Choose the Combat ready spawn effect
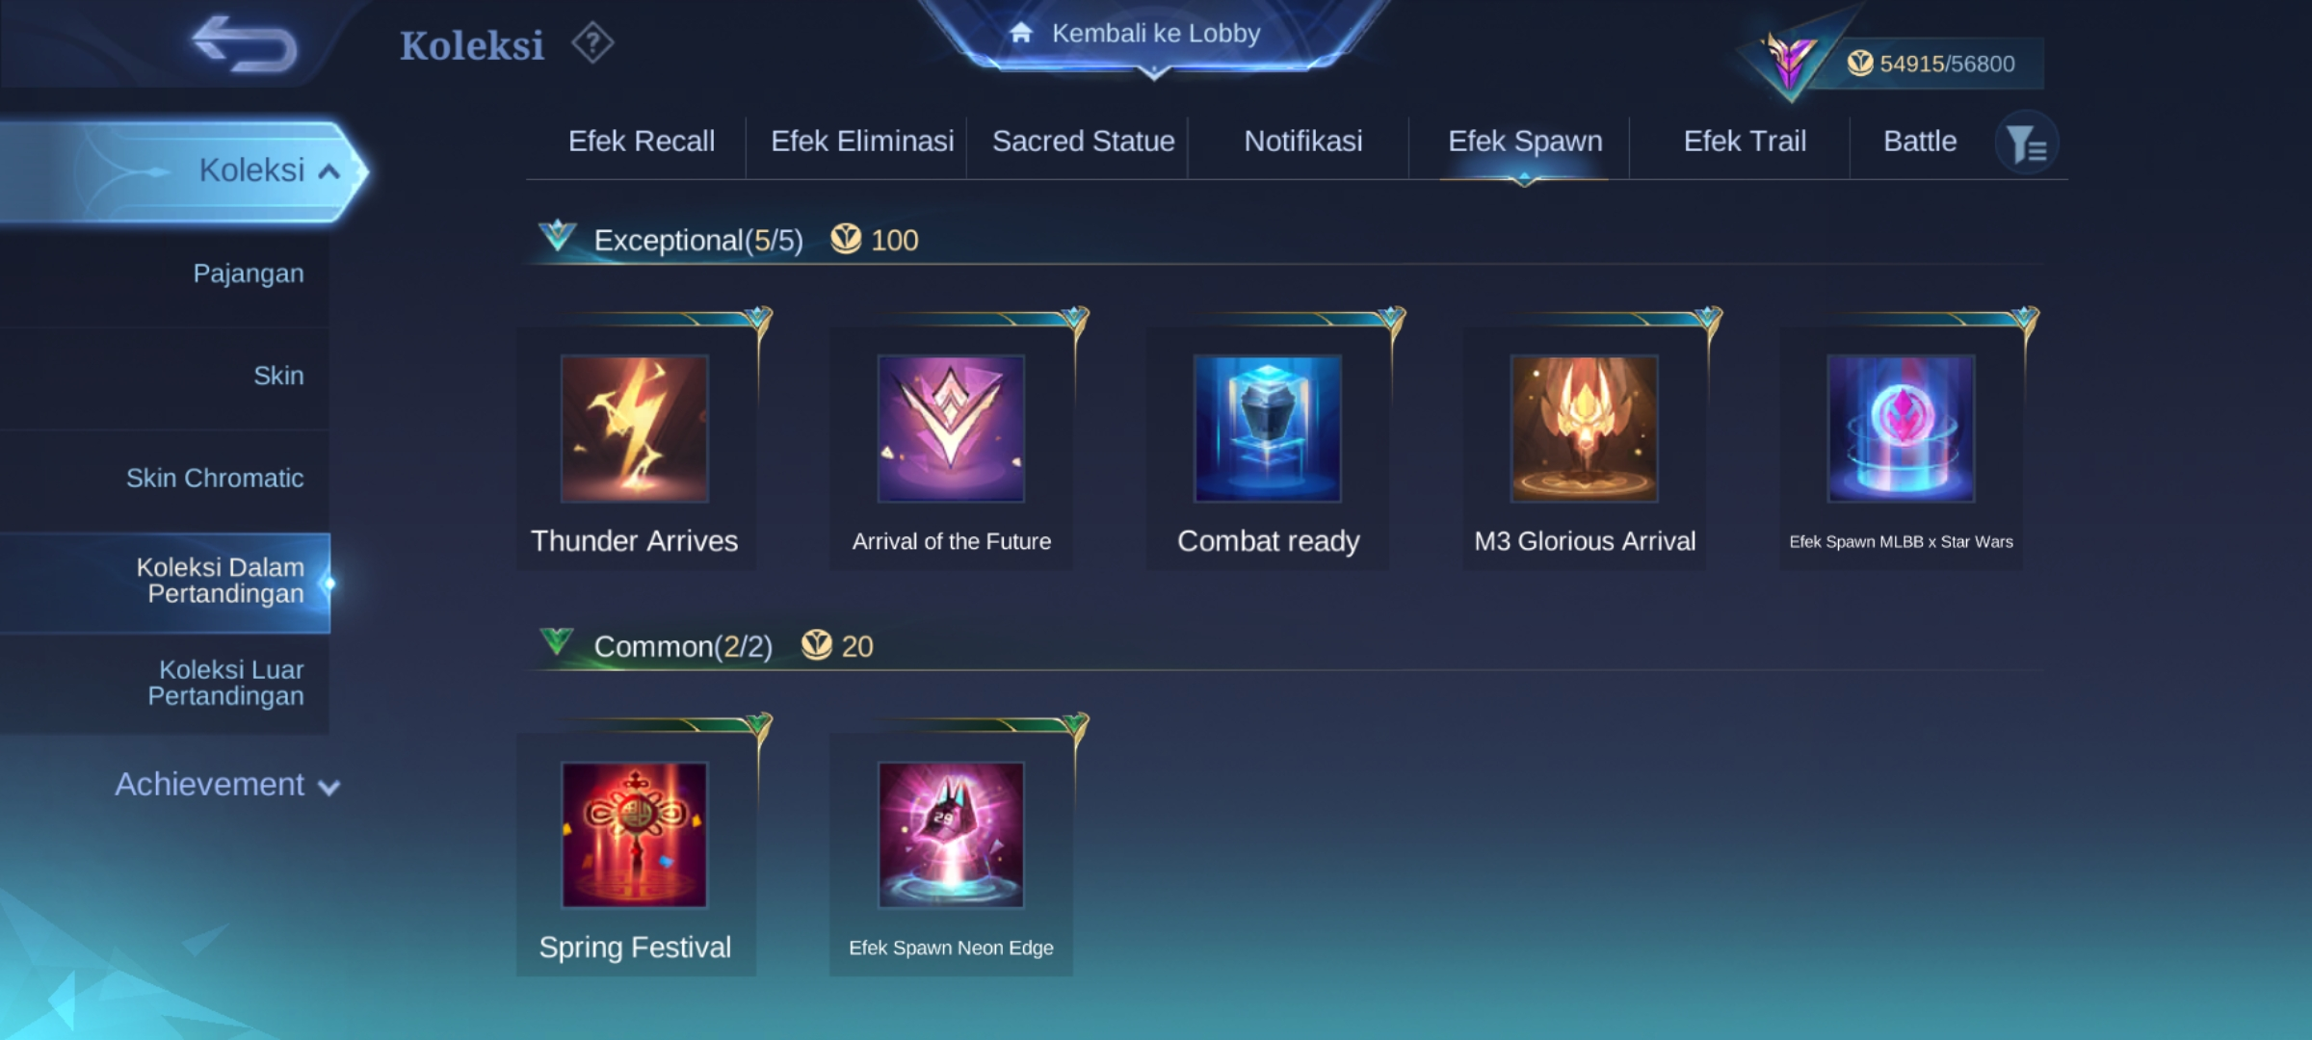 1268,429
